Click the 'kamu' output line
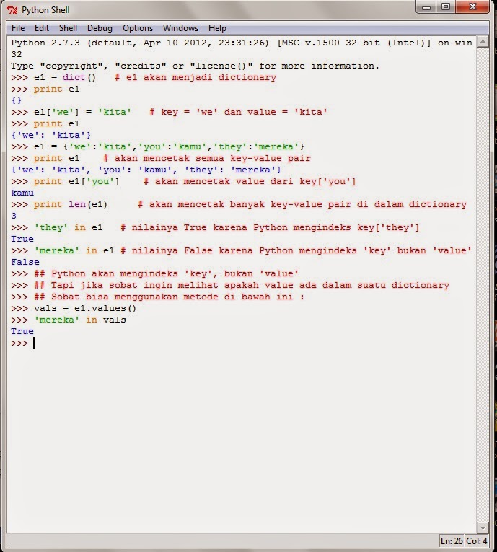 [22, 193]
